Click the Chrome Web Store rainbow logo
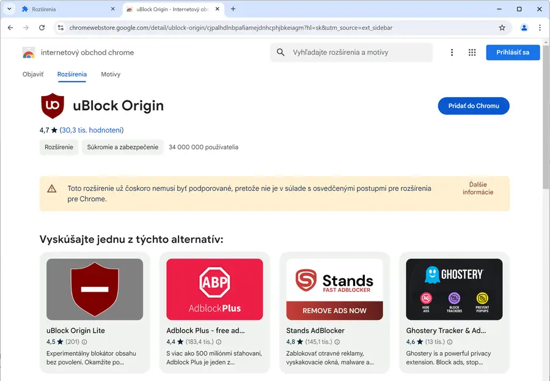The height and width of the screenshot is (381, 550). [29, 53]
